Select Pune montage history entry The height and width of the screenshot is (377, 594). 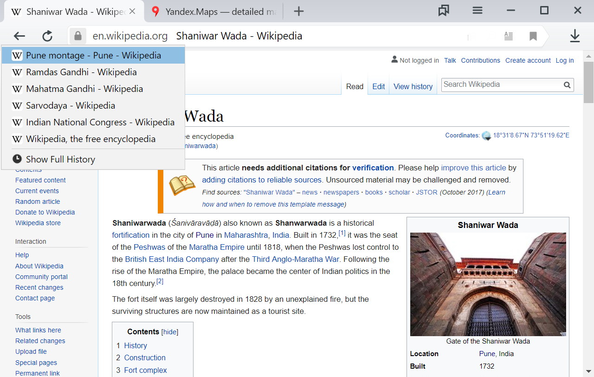point(93,55)
